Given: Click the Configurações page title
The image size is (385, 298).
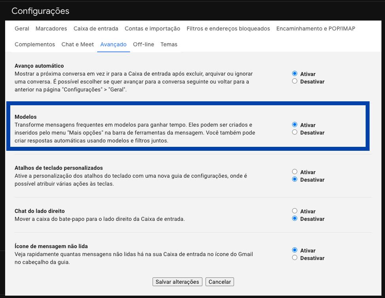Looking at the screenshot, I should pyautogui.click(x=40, y=11).
